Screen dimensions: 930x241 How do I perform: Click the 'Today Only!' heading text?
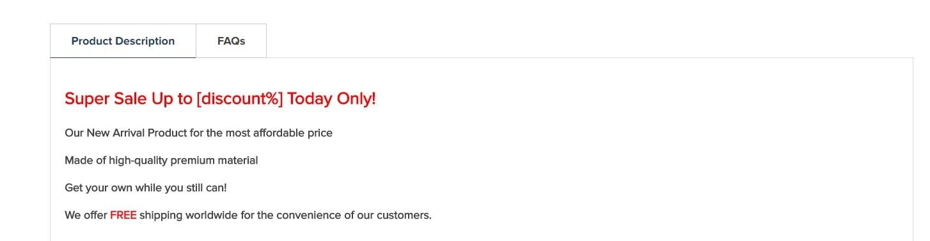(x=331, y=99)
